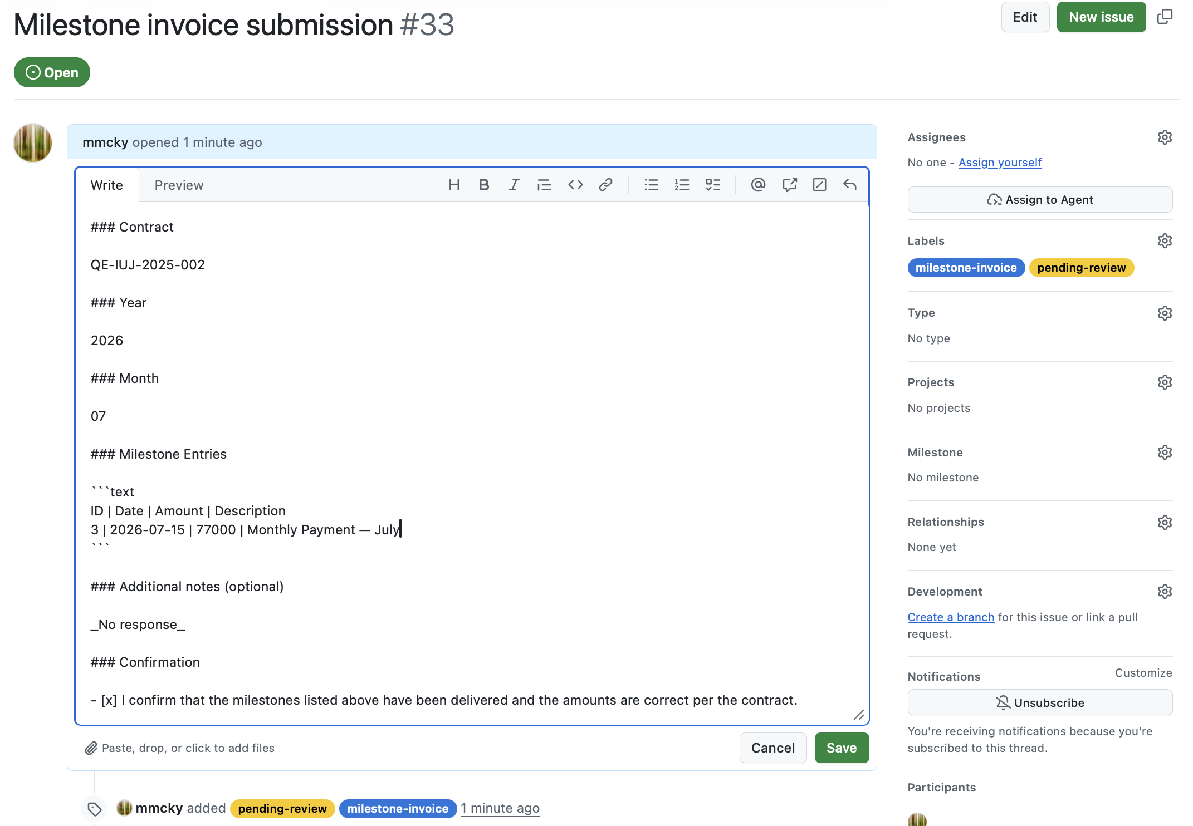This screenshot has width=1193, height=826.
Task: Click the small mmcky avatar in the timeline
Action: (124, 808)
